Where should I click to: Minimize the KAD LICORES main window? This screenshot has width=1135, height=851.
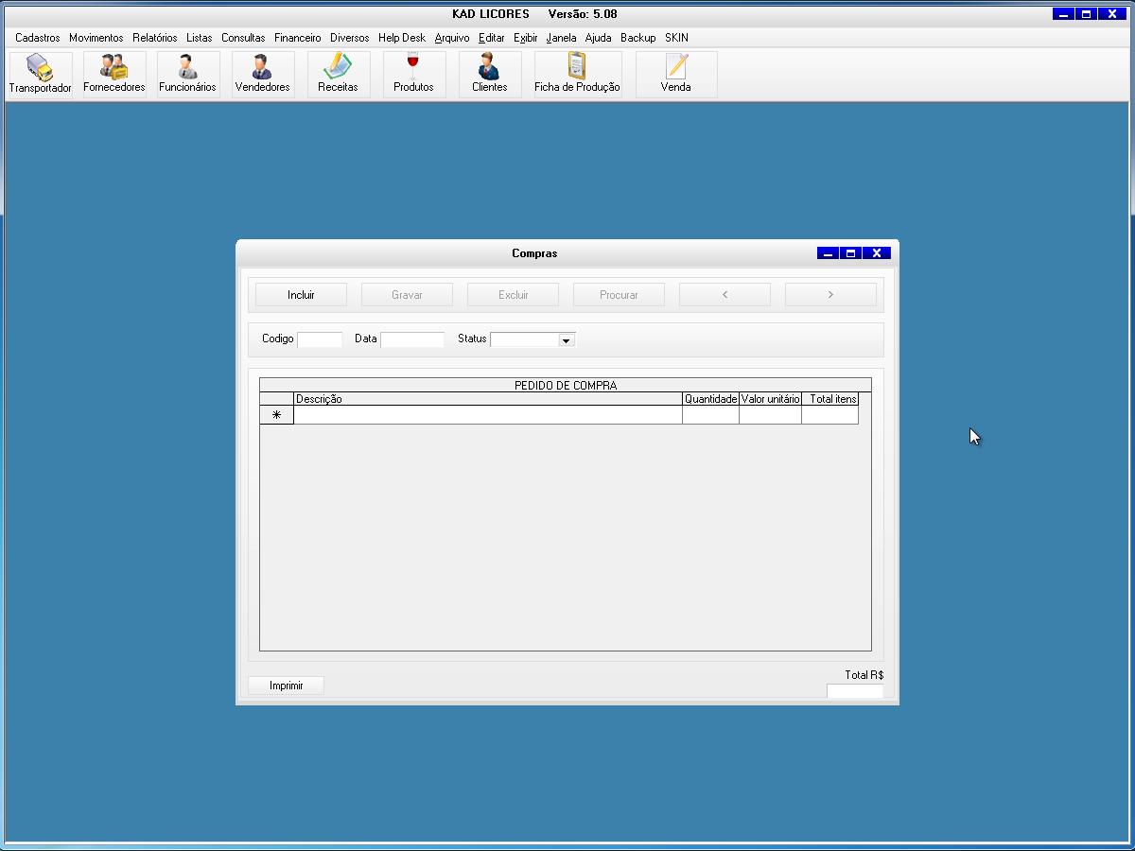coord(1064,14)
